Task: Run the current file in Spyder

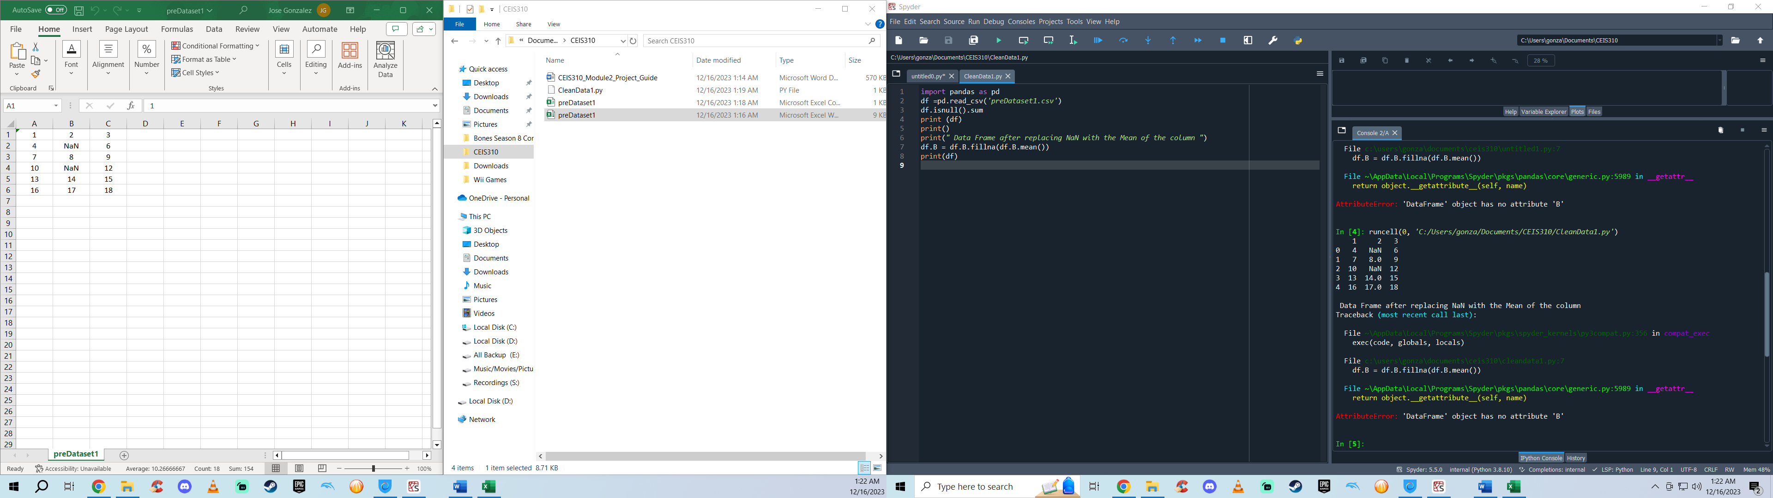Action: tap(999, 41)
